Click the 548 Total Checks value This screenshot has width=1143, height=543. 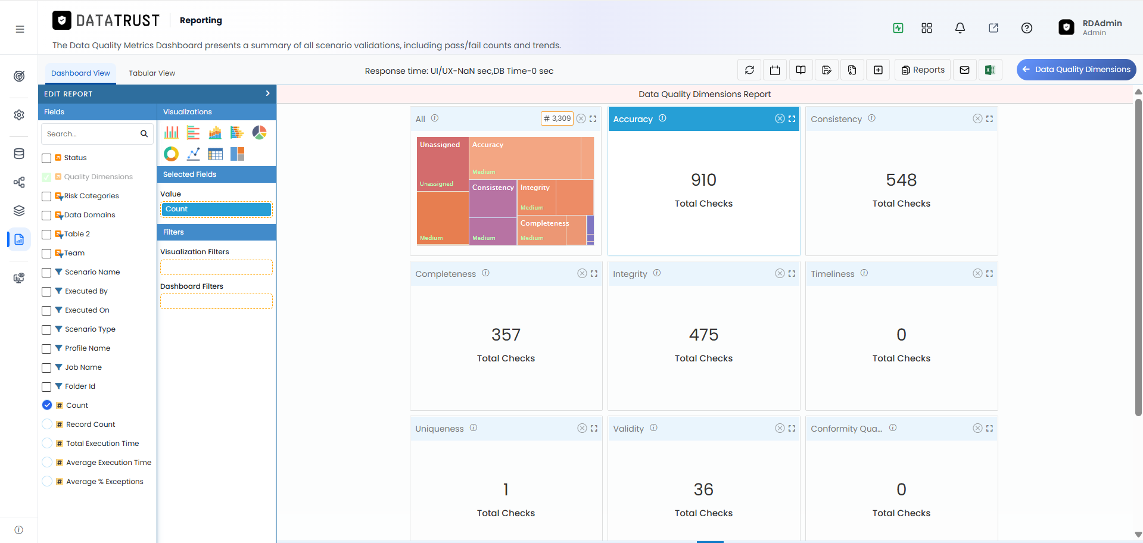coord(901,180)
